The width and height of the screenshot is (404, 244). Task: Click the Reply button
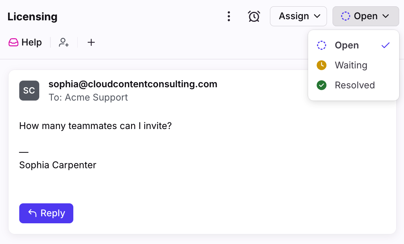point(46,213)
